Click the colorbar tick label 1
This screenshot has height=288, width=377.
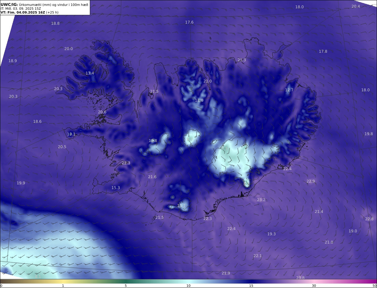[63, 286]
